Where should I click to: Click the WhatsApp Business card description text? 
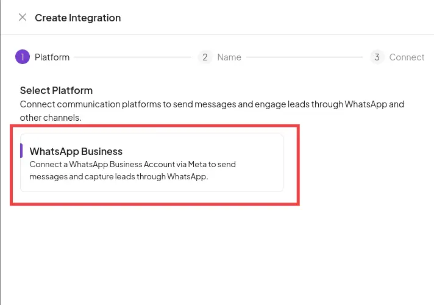coord(133,170)
